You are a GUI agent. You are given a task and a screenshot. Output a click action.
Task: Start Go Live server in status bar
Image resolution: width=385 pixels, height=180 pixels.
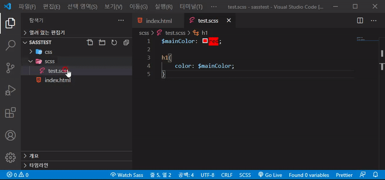270,175
